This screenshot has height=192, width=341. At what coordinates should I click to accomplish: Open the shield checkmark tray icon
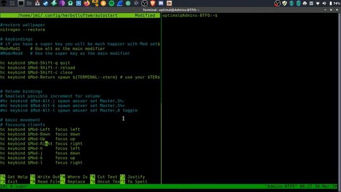285,3
